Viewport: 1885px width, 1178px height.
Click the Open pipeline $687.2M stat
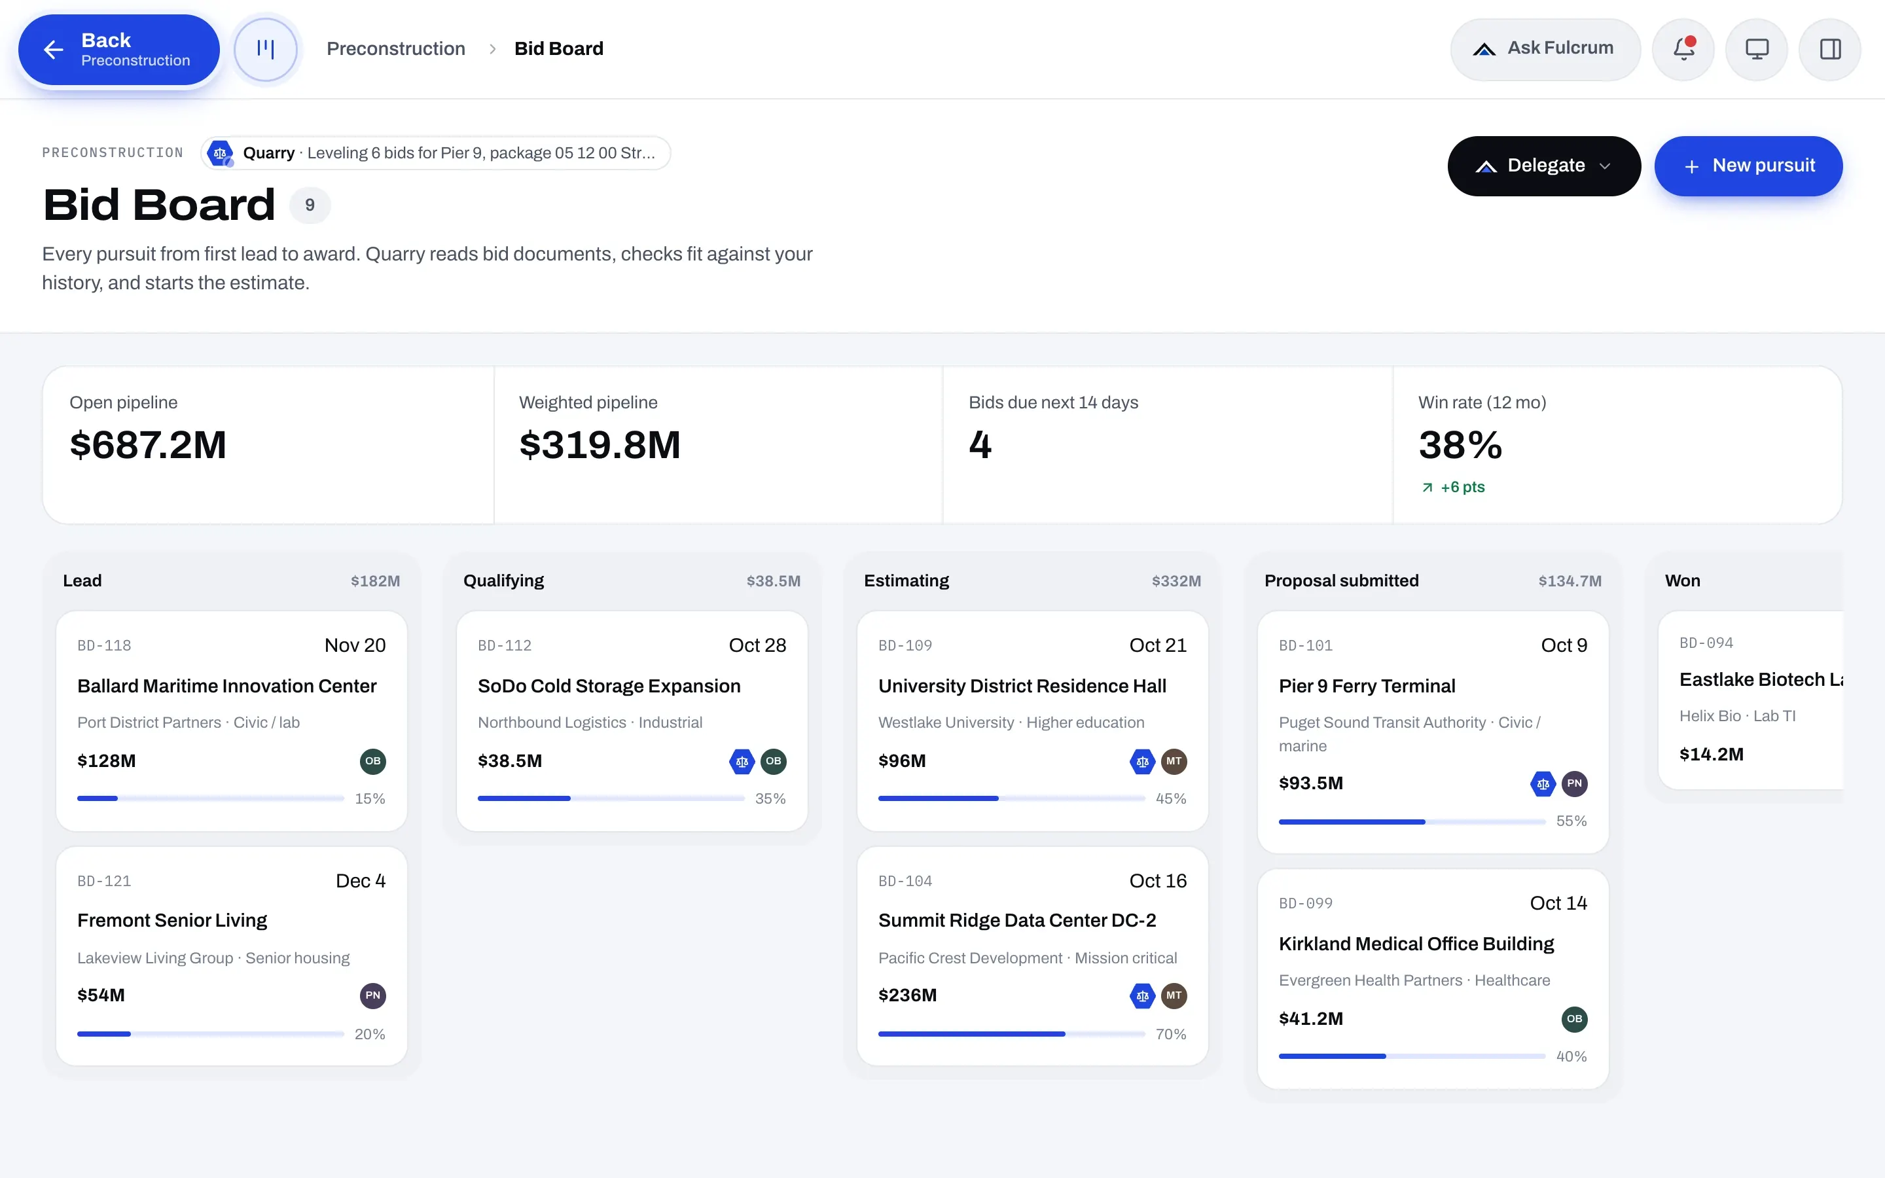tap(268, 445)
